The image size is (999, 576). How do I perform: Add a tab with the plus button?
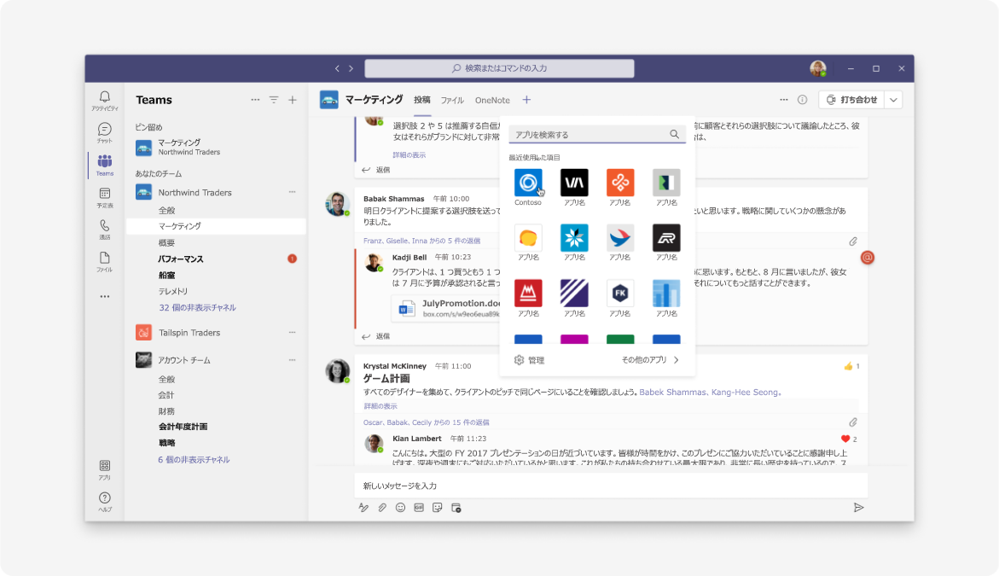coord(526,100)
